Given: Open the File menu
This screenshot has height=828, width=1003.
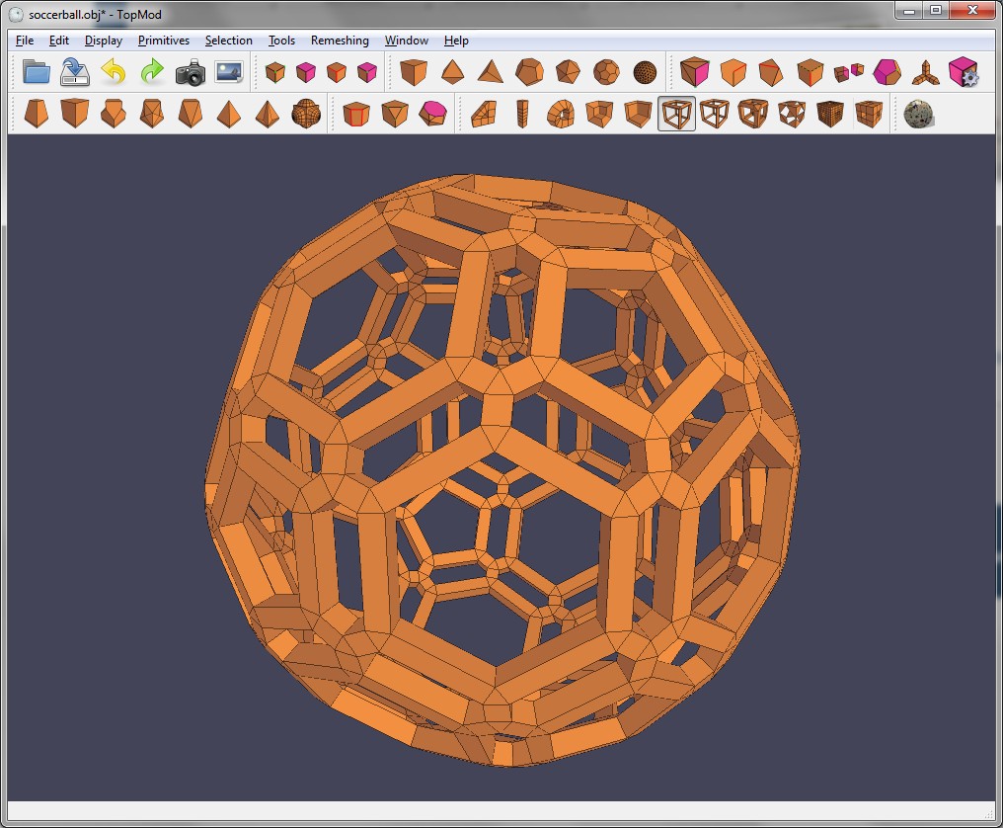Looking at the screenshot, I should 25,41.
